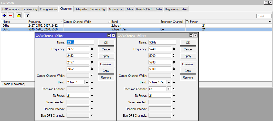This screenshot has width=273, height=121.
Task: Click the 2462 frequency field
Action: tap(78, 69)
